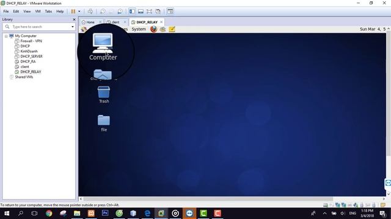Click the Send Ctrl+Alt+Del toolbar icon
Image resolution: width=391 pixels, height=219 pixels.
(90, 12)
